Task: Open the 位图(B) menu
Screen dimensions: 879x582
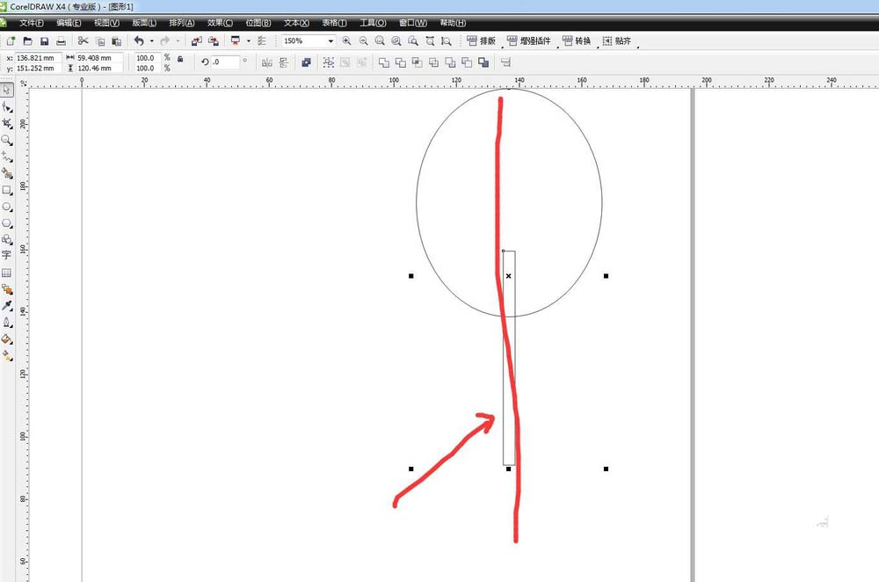Action: coord(258,23)
